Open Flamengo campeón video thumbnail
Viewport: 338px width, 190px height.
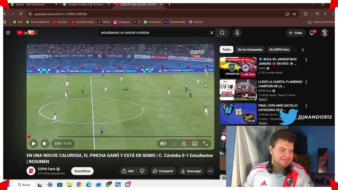[x=238, y=90]
